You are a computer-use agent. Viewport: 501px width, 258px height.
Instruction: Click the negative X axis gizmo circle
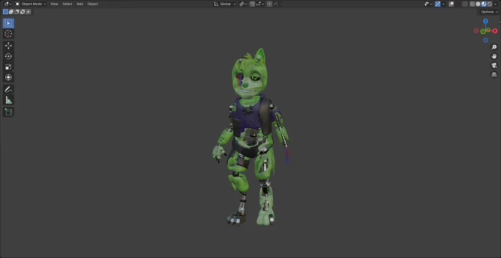[477, 31]
